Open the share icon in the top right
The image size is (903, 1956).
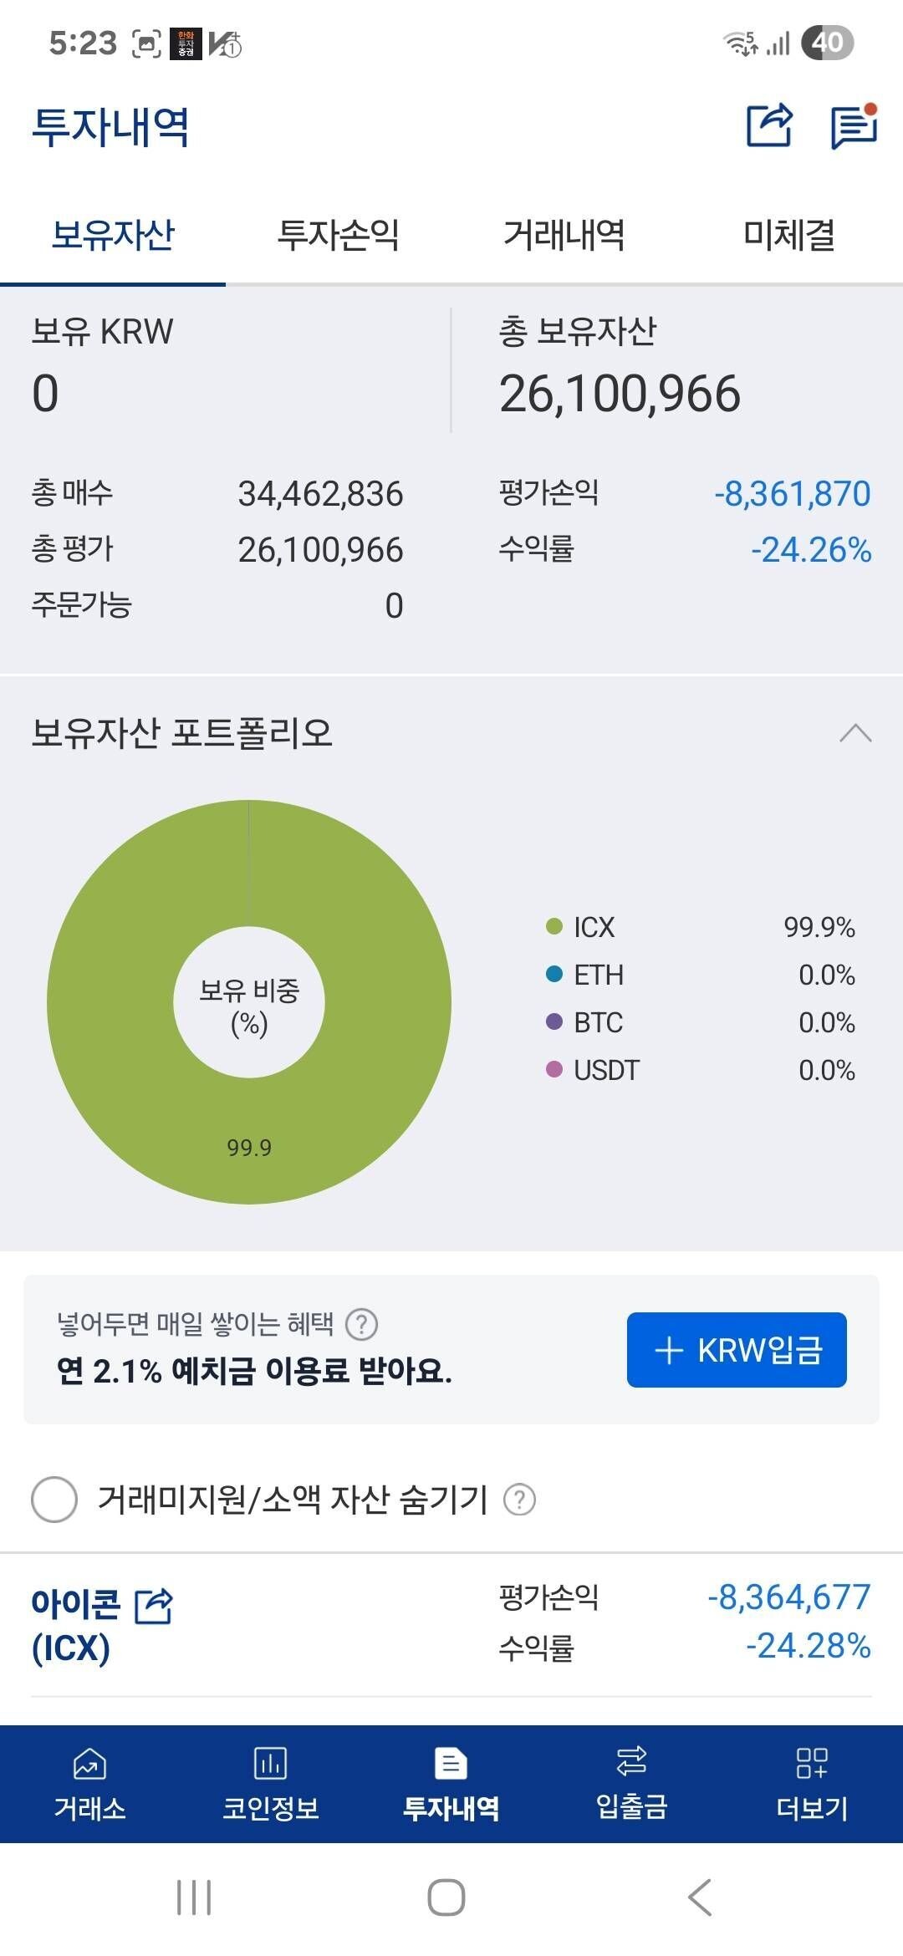[770, 124]
